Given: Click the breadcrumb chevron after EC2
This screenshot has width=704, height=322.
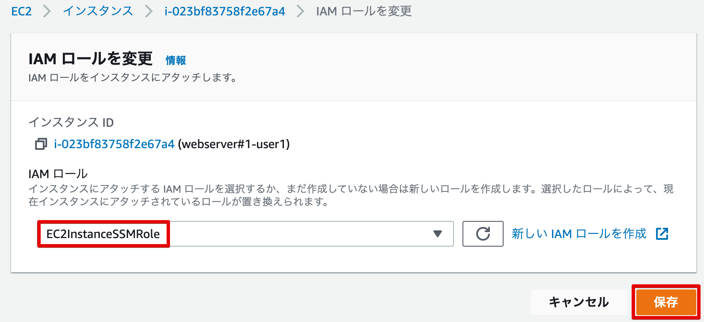Looking at the screenshot, I should (47, 11).
